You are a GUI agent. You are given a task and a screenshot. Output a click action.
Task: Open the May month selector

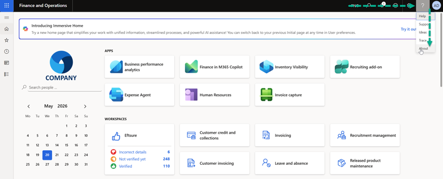pos(49,106)
